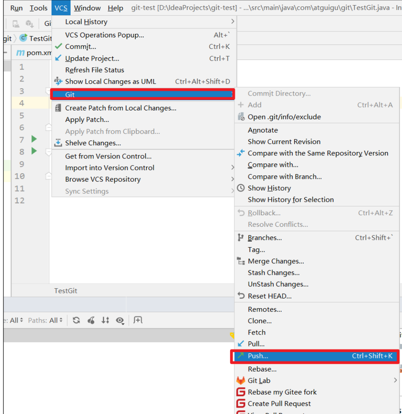402x414 pixels.
Task: Click Compare with Branch...
Action: click(x=317, y=176)
